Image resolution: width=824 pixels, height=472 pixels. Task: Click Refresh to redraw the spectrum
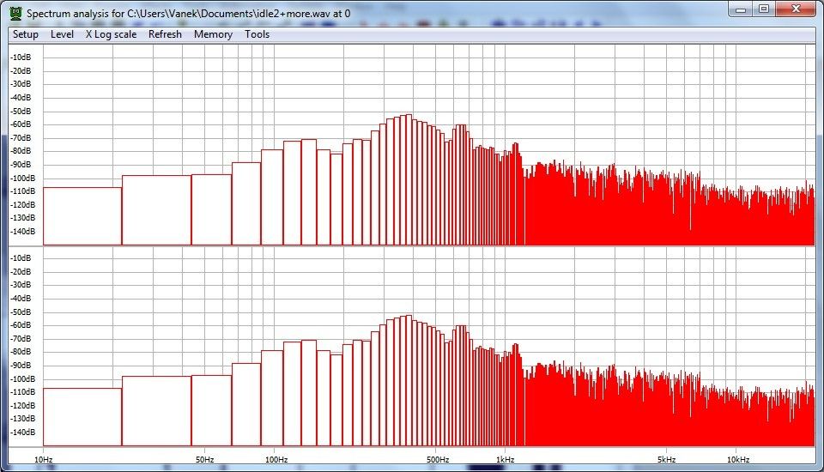[165, 34]
